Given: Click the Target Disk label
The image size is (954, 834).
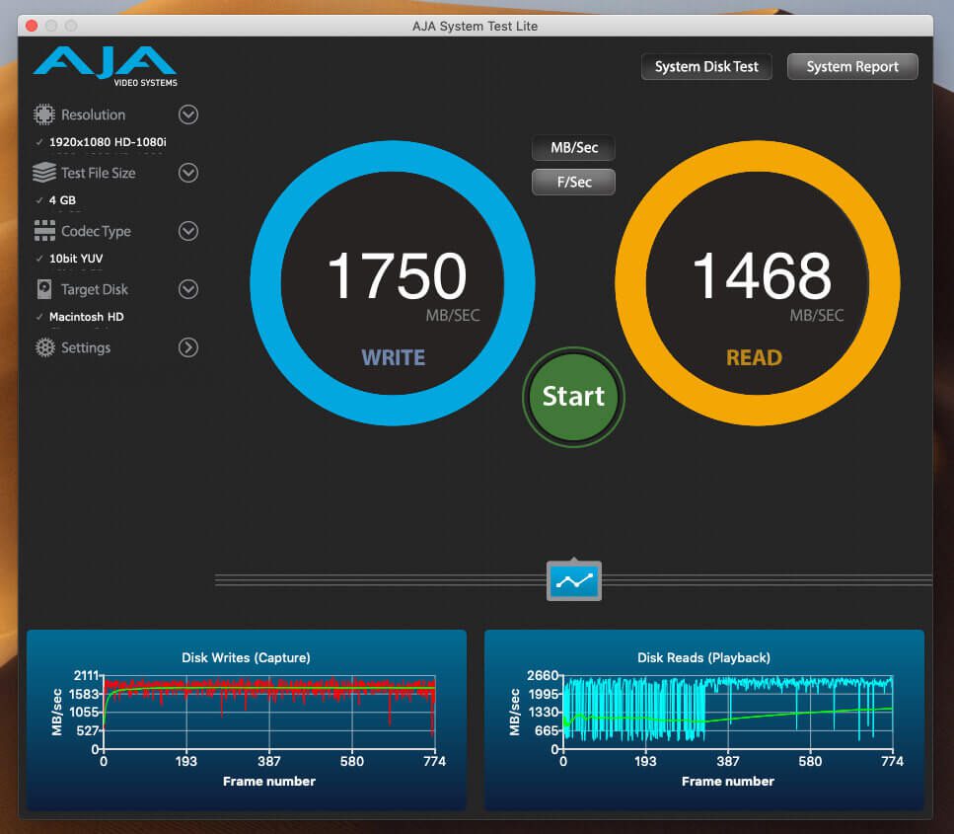Looking at the screenshot, I should (95, 289).
